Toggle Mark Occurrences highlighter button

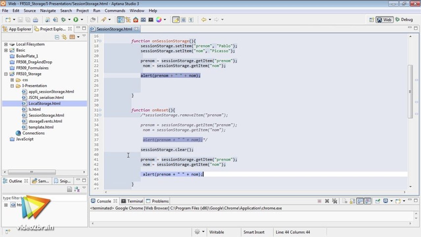[x=176, y=20]
